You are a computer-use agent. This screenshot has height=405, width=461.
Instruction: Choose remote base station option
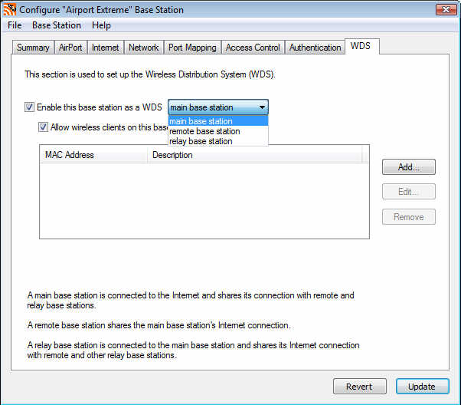tap(218, 131)
